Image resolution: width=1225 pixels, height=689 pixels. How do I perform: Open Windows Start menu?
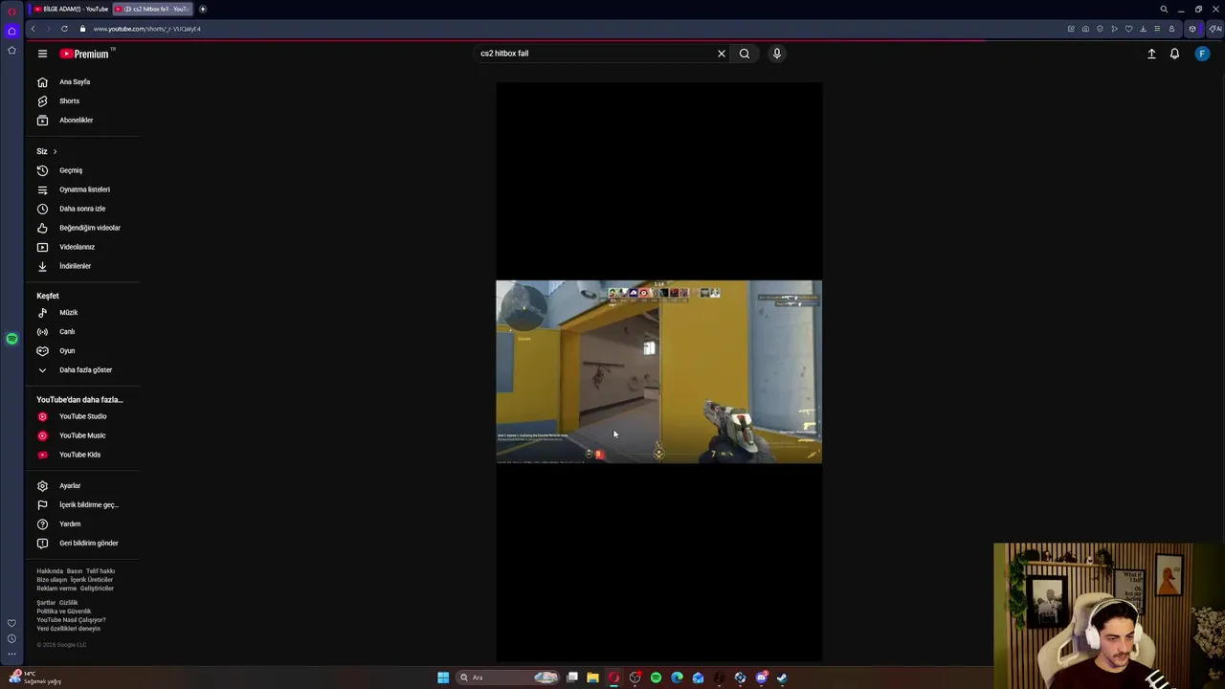[443, 678]
